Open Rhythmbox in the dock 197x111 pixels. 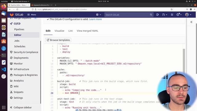coord(4,27)
